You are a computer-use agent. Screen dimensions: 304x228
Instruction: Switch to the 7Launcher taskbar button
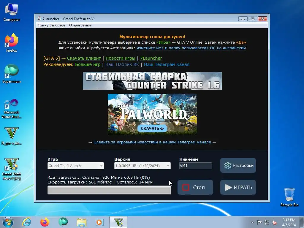[118, 222]
